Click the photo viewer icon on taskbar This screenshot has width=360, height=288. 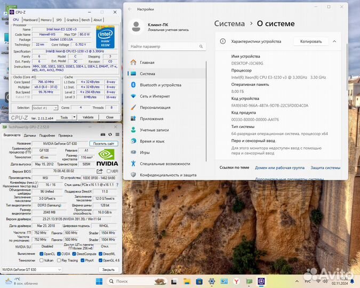(x=224, y=282)
